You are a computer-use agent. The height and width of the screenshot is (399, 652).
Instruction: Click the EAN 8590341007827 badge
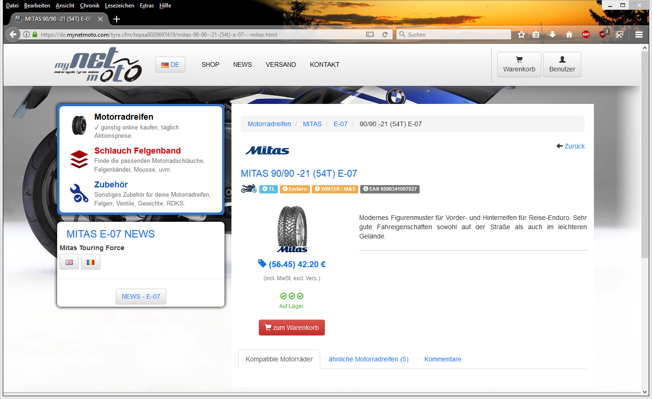click(x=390, y=189)
